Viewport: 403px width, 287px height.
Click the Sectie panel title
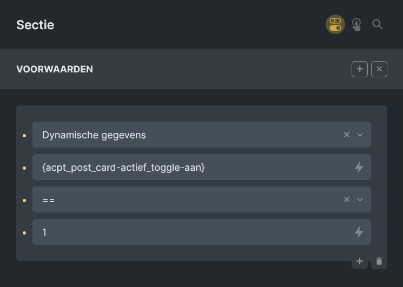[x=35, y=25]
